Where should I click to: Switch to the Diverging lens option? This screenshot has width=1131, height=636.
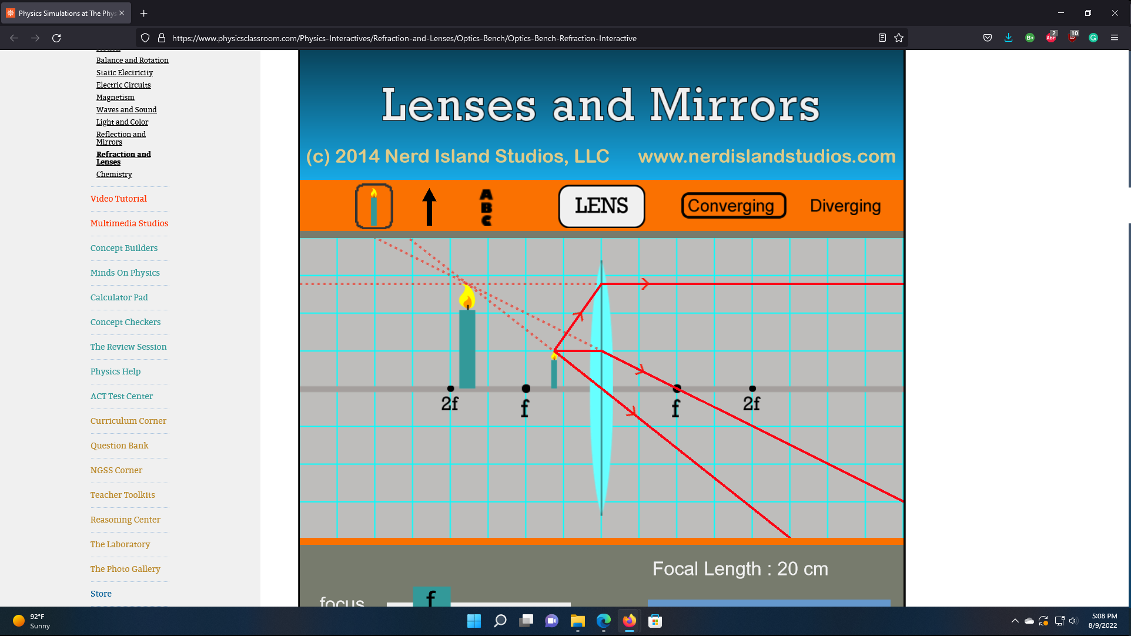845,206
